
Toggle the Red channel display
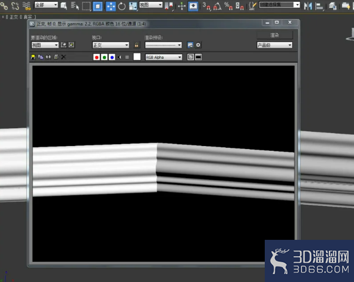[x=96, y=57]
